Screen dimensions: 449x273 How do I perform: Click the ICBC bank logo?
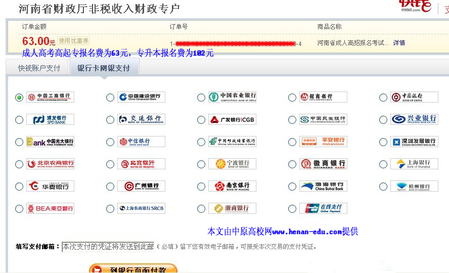tap(50, 97)
